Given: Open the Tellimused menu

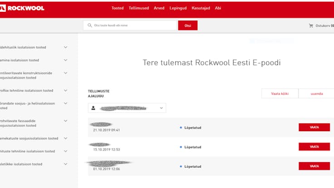Looking at the screenshot, I should (x=139, y=8).
